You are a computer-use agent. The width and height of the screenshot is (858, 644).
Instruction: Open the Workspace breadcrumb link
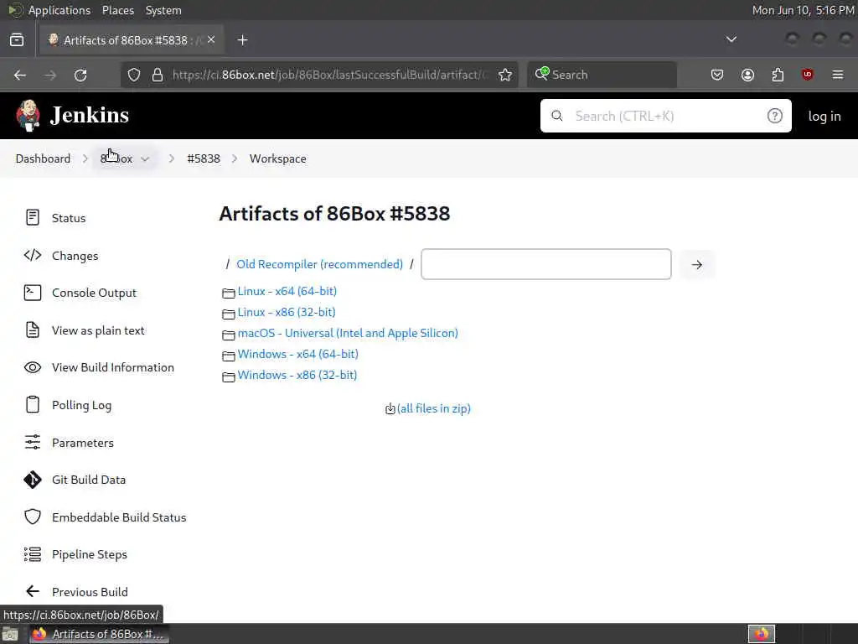[x=277, y=158]
